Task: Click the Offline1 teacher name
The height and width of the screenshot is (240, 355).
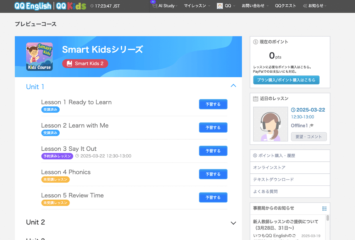Action: [299, 125]
